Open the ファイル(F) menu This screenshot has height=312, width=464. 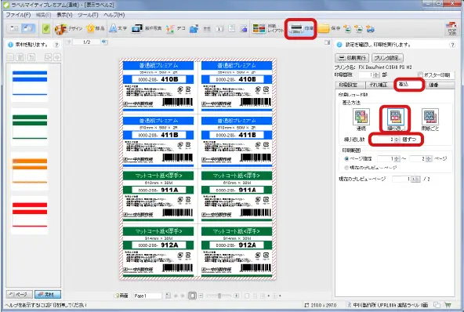coord(18,15)
